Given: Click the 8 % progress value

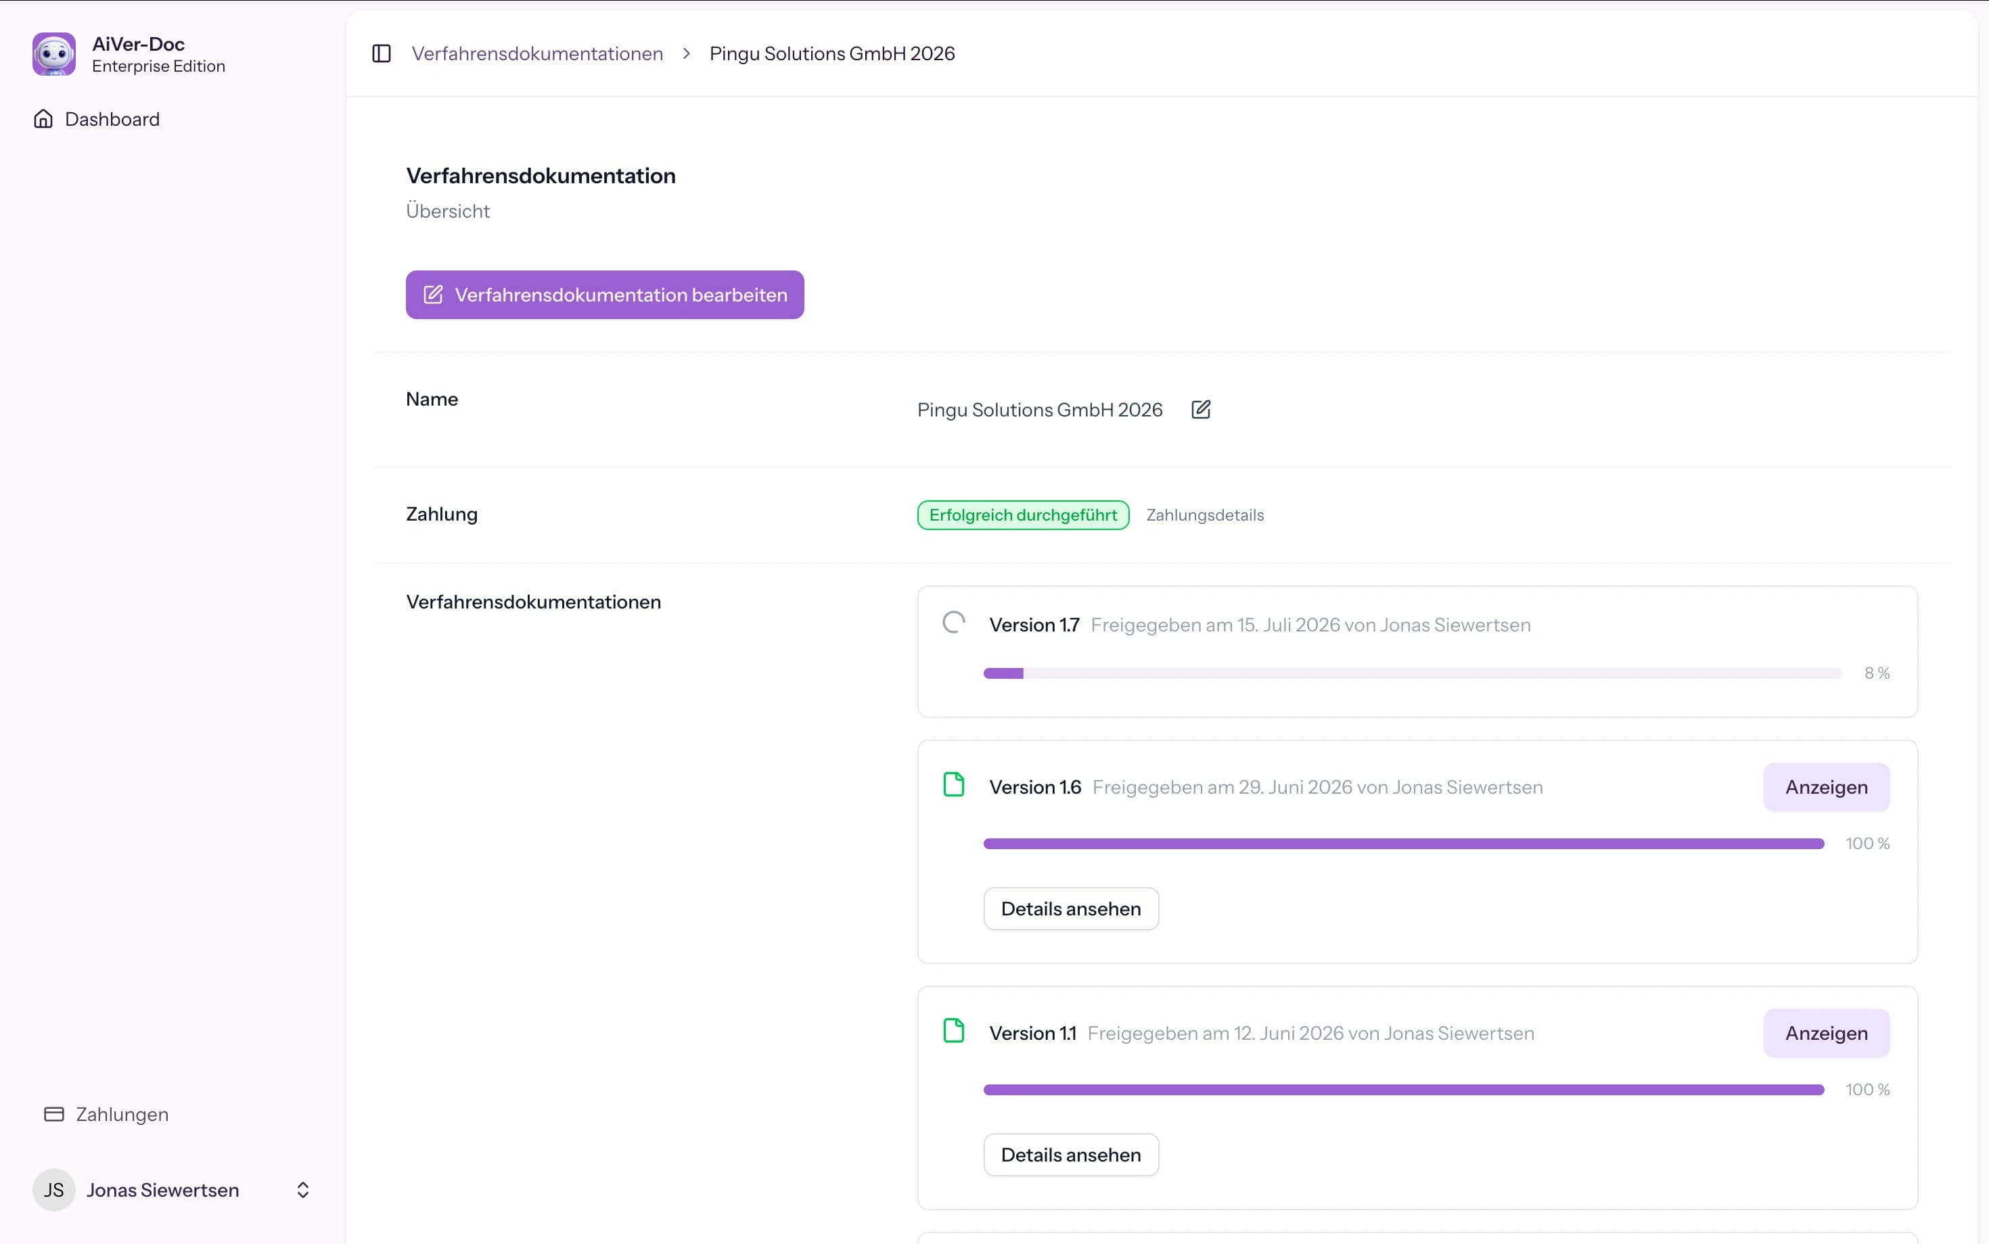Looking at the screenshot, I should point(1877,673).
